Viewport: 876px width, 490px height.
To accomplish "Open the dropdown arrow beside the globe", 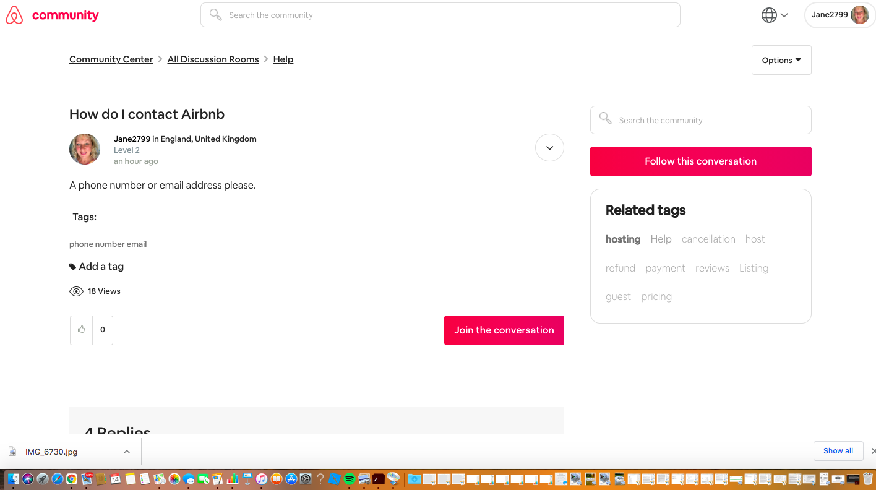I will click(x=783, y=15).
